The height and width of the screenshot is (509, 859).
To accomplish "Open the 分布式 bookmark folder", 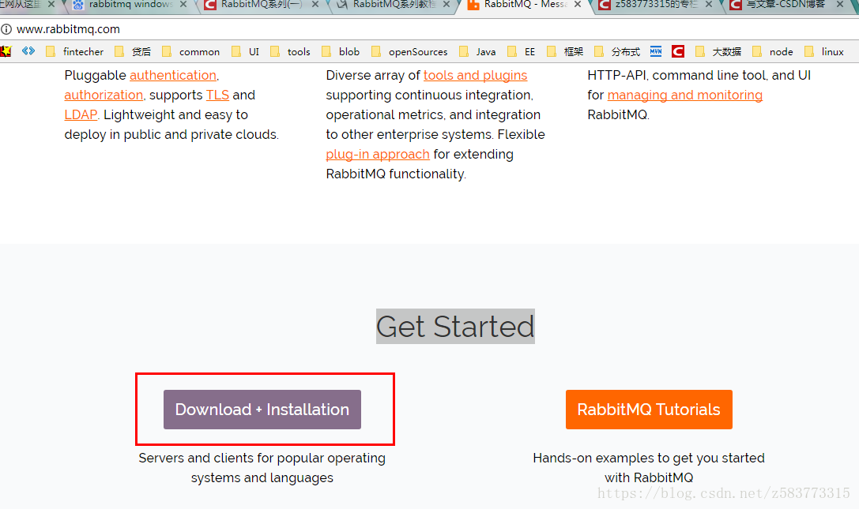I will point(617,51).
